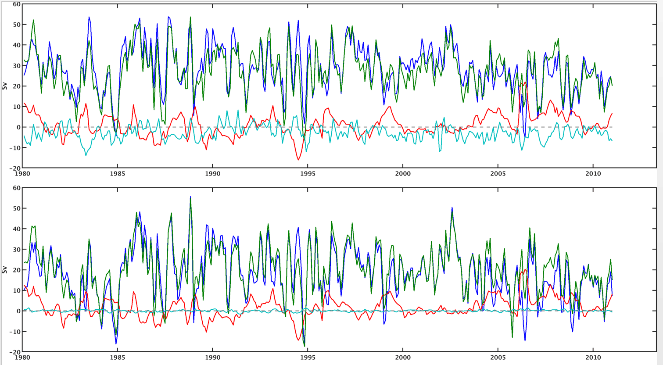The image size is (663, 365).
Task: Pick the 1990 tick label beneath the bottom plot
Action: (x=212, y=358)
